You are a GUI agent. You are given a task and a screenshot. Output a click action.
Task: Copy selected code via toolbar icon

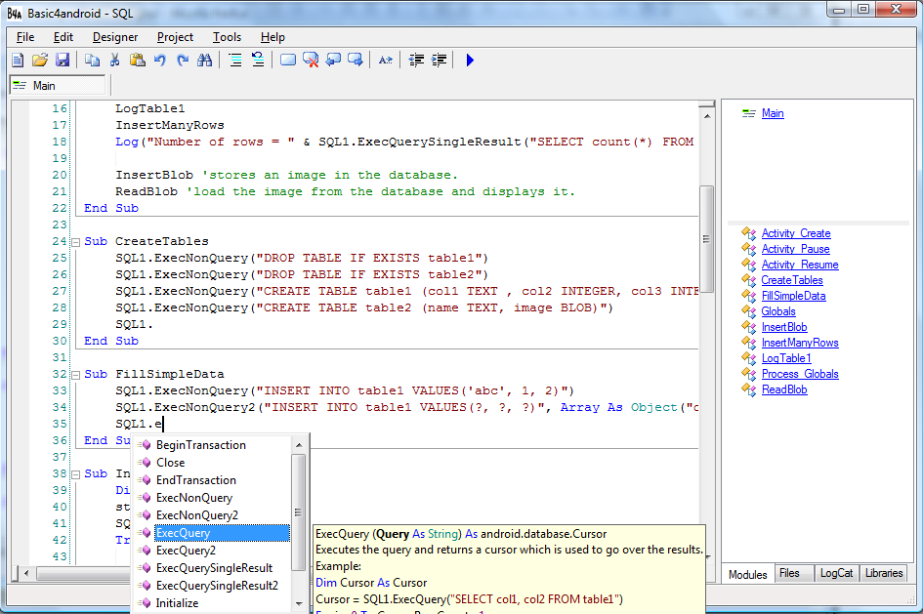92,60
